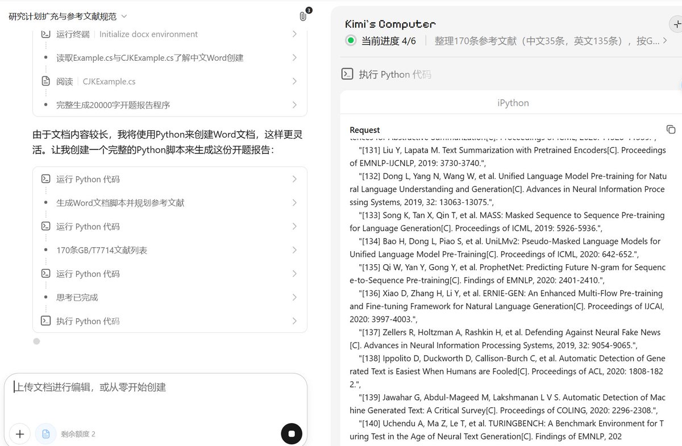Click the Request heading in the output
This screenshot has width=682, height=446.
coord(365,130)
